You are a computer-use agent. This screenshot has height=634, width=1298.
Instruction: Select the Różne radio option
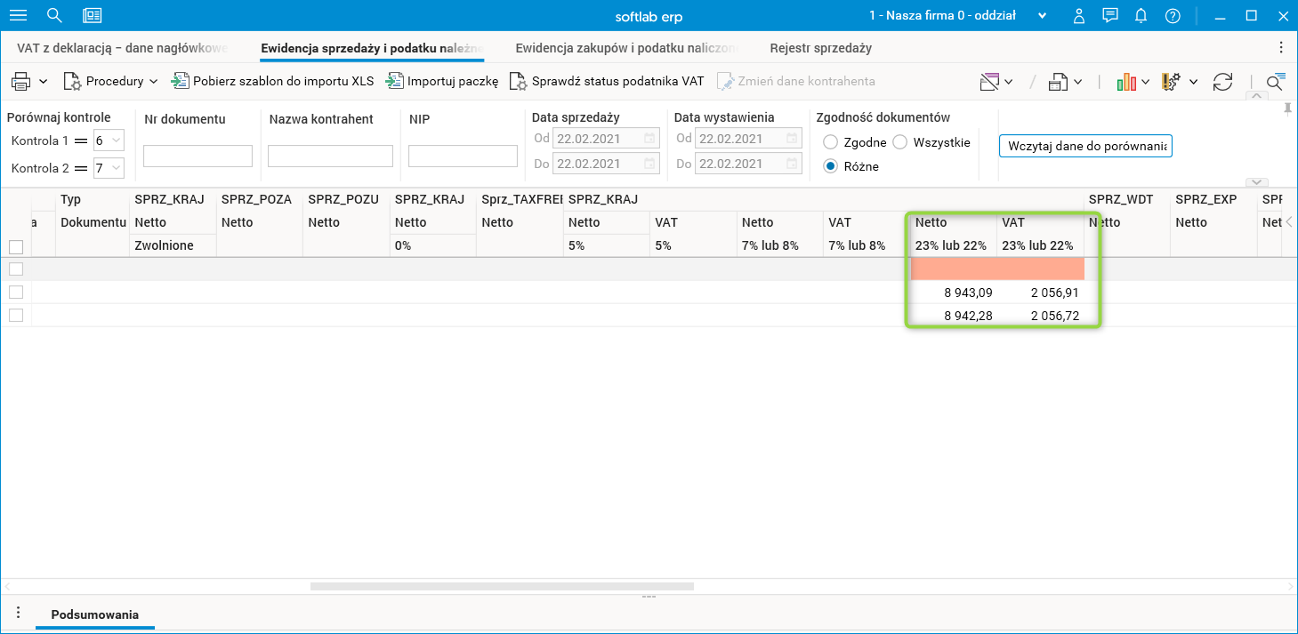coord(831,166)
